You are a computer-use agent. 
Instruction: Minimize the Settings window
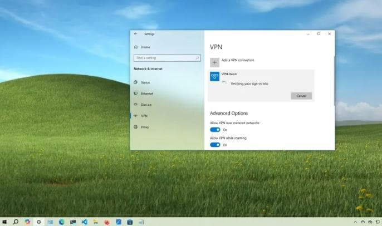pos(308,34)
